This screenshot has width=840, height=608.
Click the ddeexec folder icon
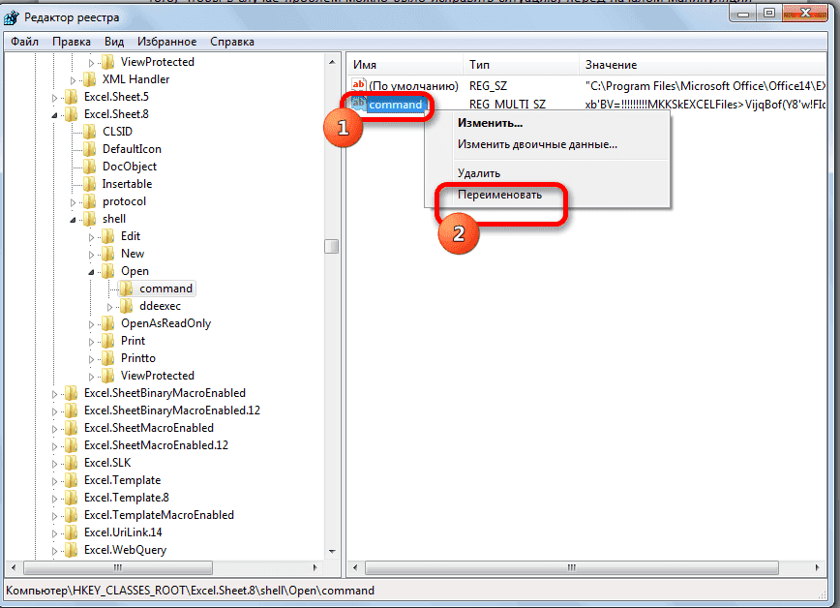point(127,306)
